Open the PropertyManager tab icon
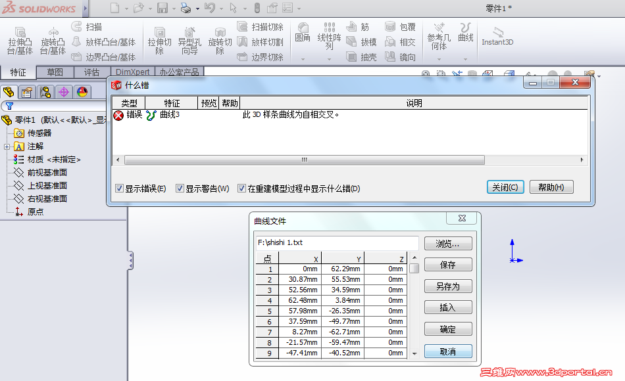This screenshot has width=625, height=381. pos(27,92)
